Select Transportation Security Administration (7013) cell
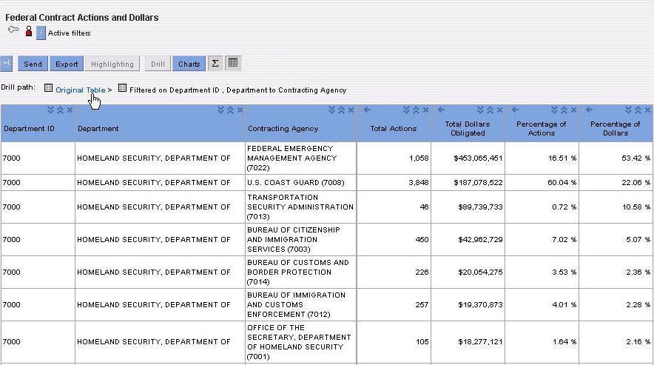The image size is (654, 365). point(300,207)
